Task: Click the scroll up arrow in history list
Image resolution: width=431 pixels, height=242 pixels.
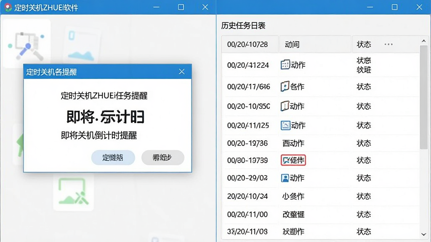Action: (423, 41)
